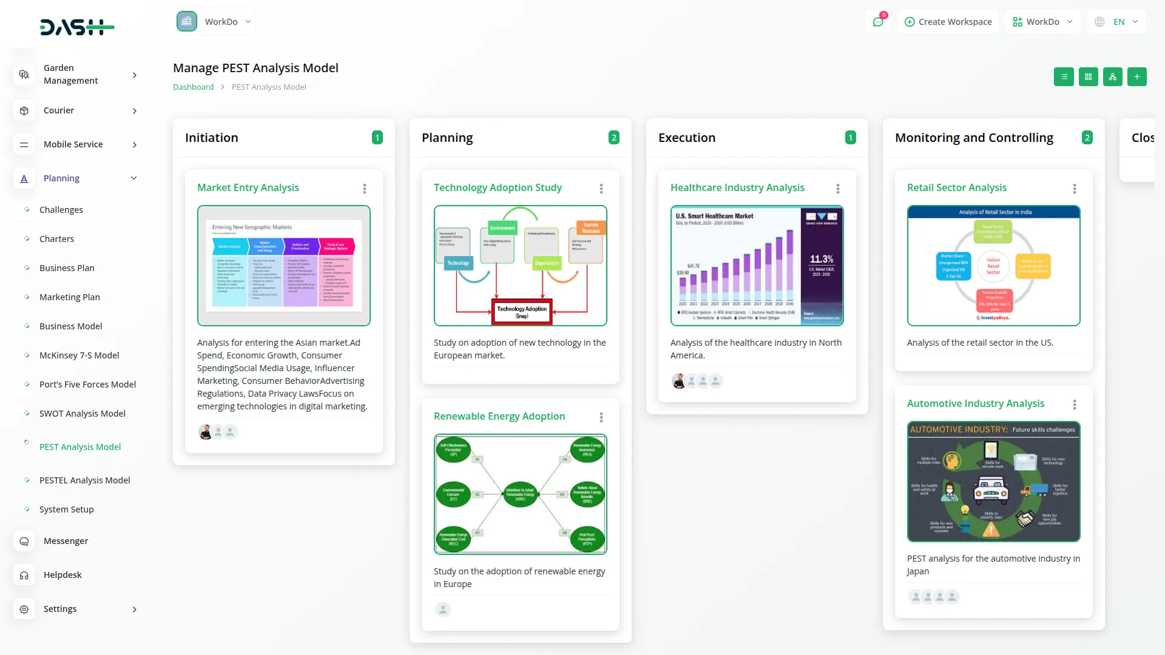Open Market Entry Analysis three-dot menu

365,189
